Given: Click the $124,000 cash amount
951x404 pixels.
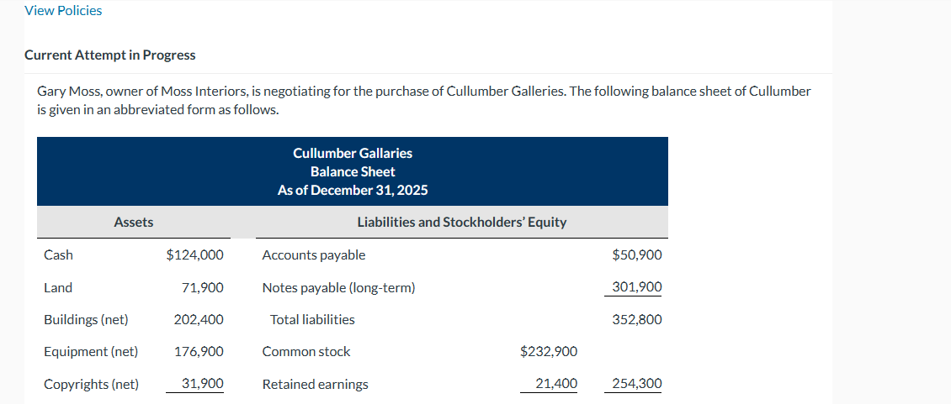Looking at the screenshot, I should [x=195, y=254].
